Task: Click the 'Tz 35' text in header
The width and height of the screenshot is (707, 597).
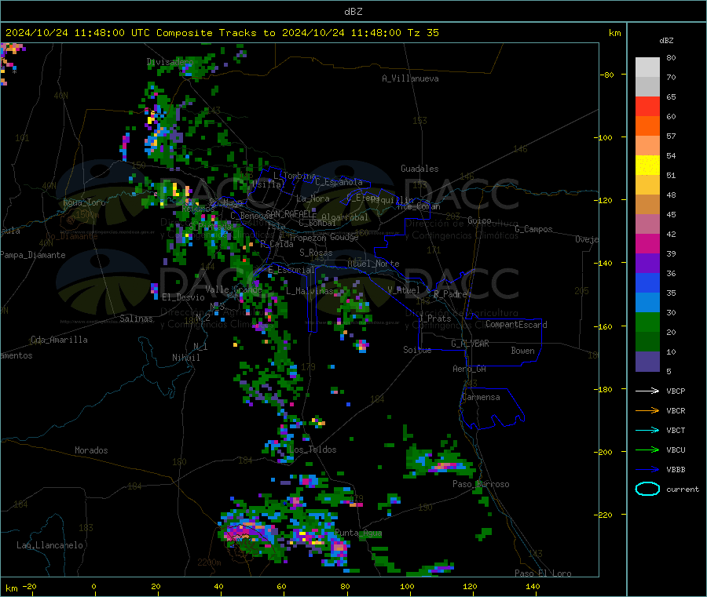Action: pyautogui.click(x=423, y=32)
